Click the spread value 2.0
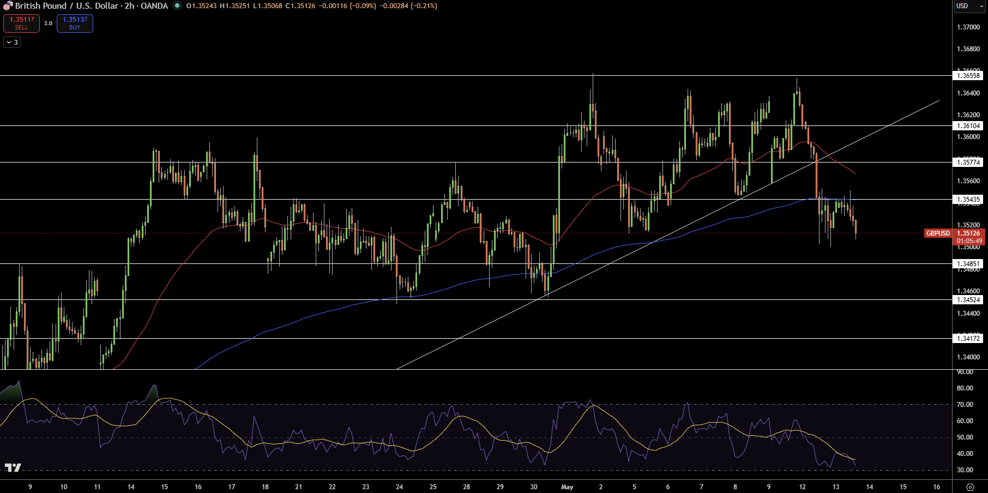The height and width of the screenshot is (493, 988). 48,23
